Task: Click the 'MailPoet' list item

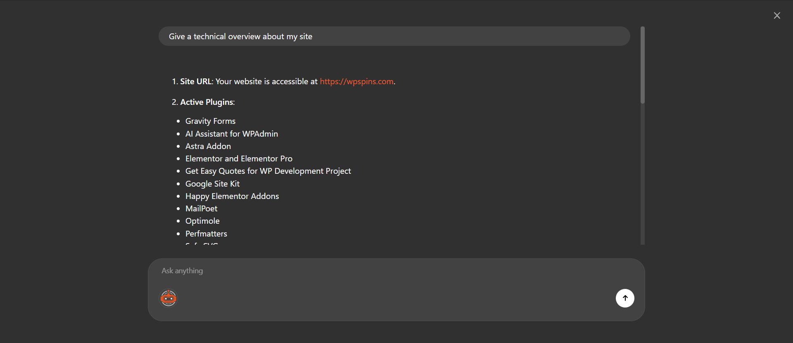Action: [x=201, y=209]
